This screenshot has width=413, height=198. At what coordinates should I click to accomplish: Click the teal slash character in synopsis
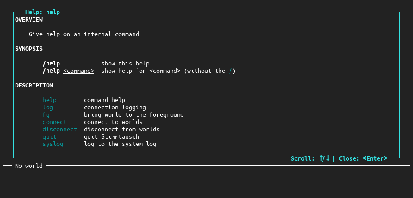click(x=230, y=71)
